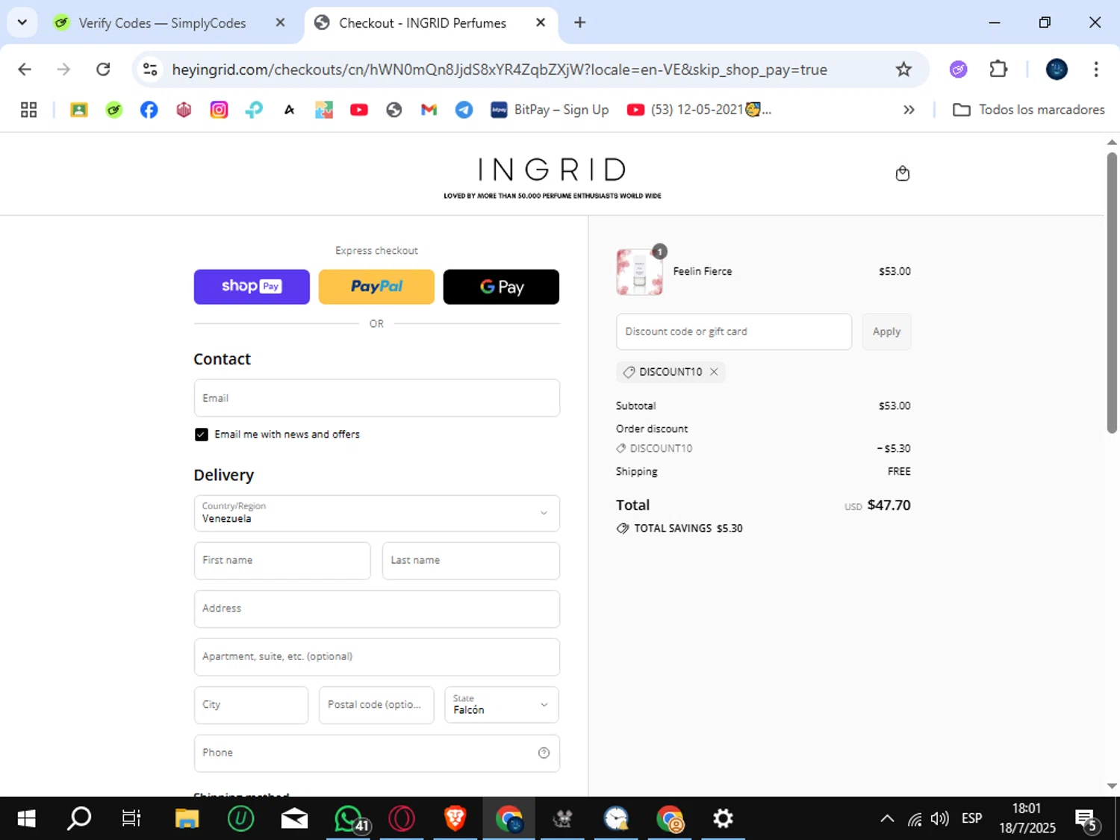1120x840 pixels.
Task: Click the browser address bar URL
Action: [x=500, y=69]
